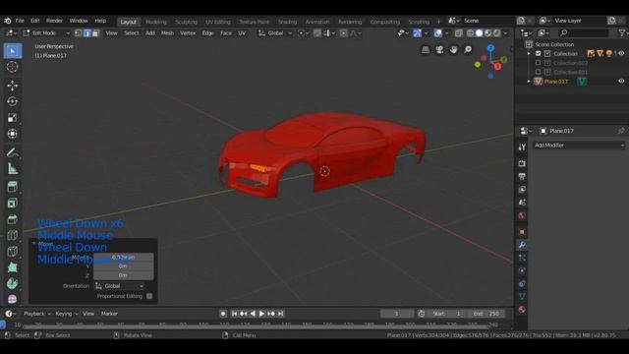This screenshot has height=354, width=629.
Task: Open the Vertex menu
Action: [x=188, y=33]
